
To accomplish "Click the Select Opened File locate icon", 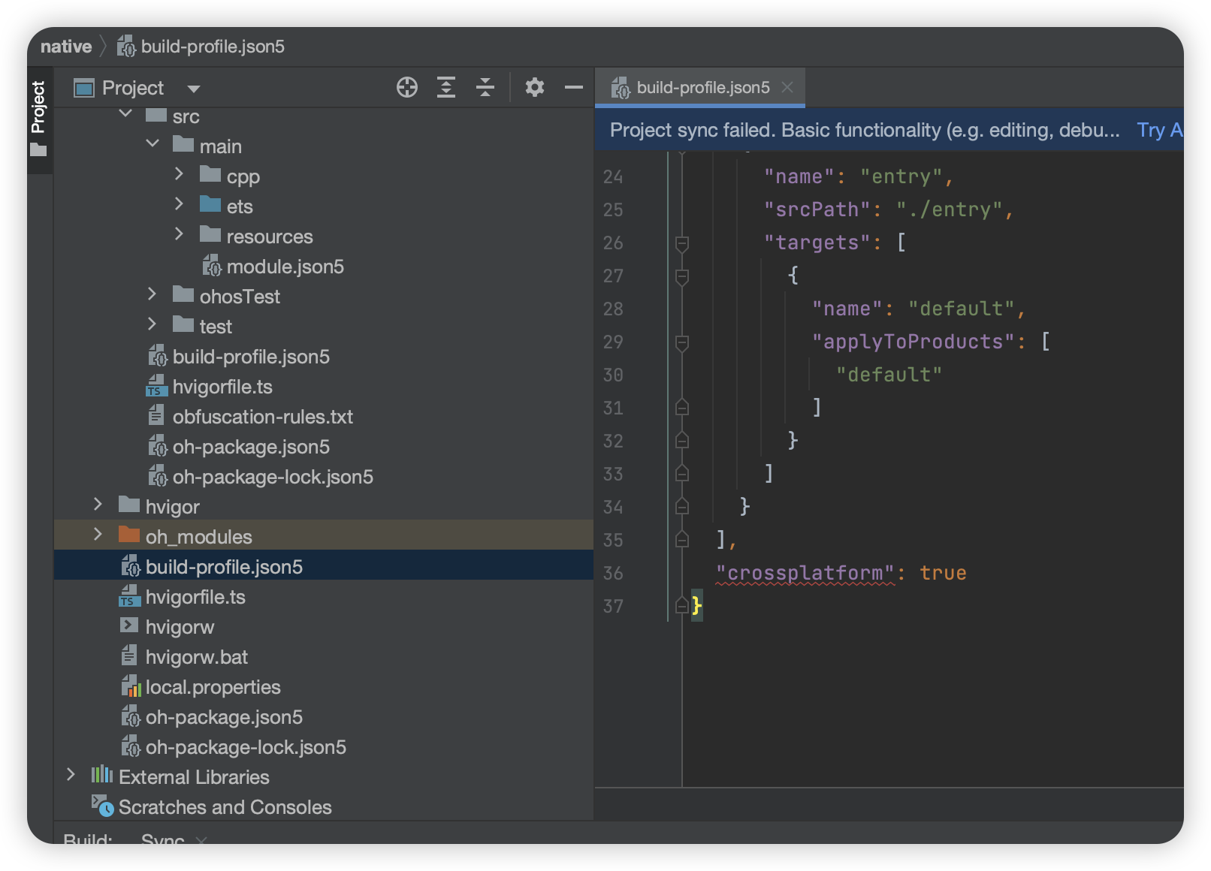I will pos(407,88).
